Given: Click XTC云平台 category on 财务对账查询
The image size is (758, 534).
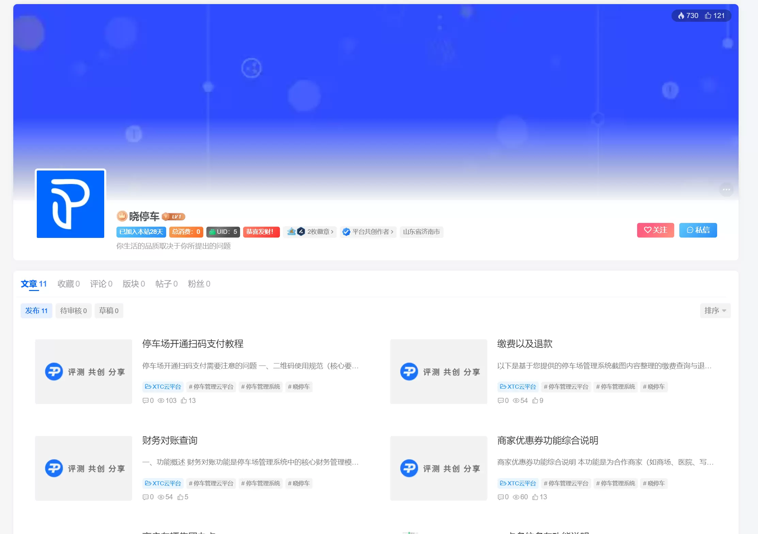Looking at the screenshot, I should coord(163,483).
